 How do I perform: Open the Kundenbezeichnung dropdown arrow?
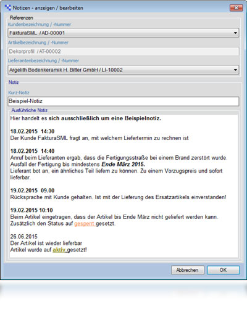[235, 33]
